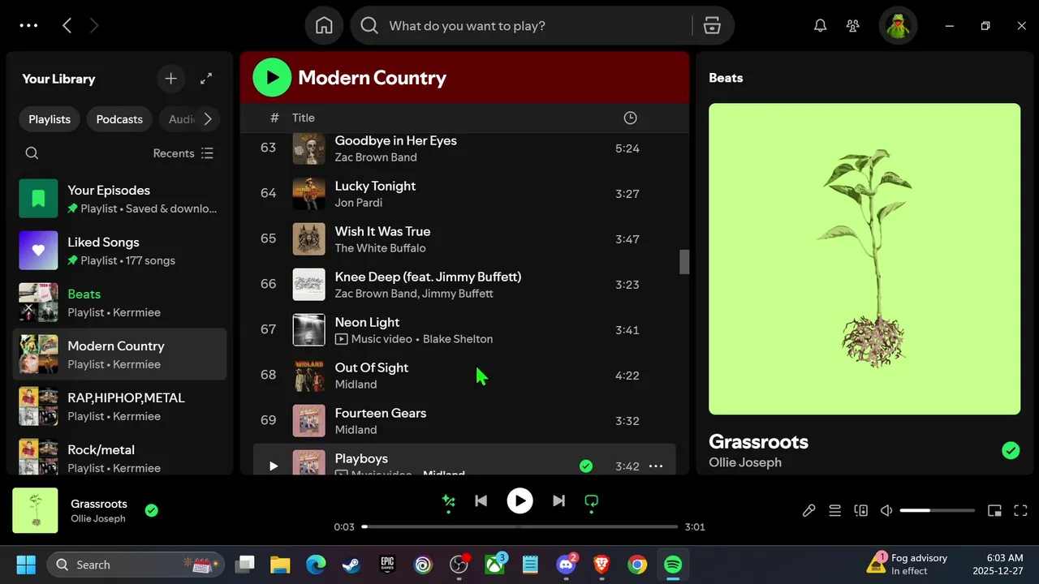
Task: Open the Blake Shelton artist link
Action: point(458,339)
